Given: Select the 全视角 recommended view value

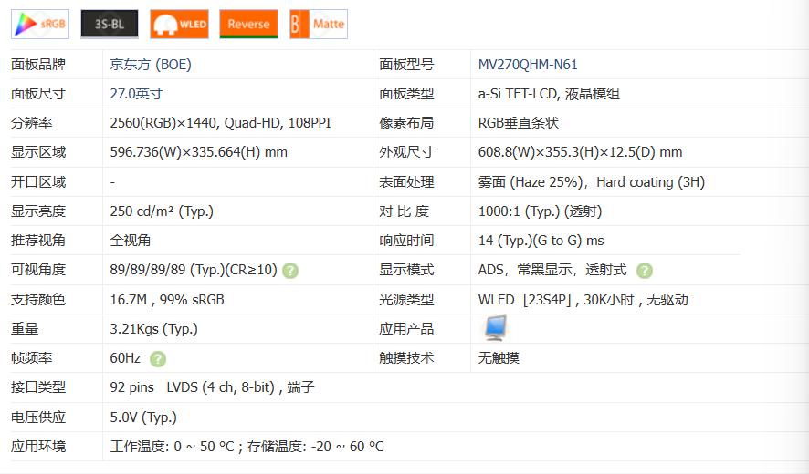Looking at the screenshot, I should (x=131, y=241).
